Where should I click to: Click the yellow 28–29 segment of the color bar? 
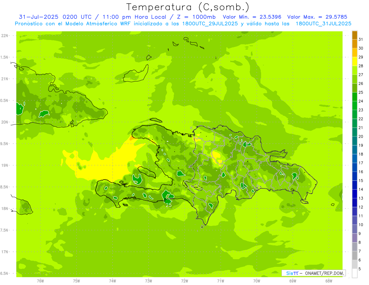tap(355, 61)
